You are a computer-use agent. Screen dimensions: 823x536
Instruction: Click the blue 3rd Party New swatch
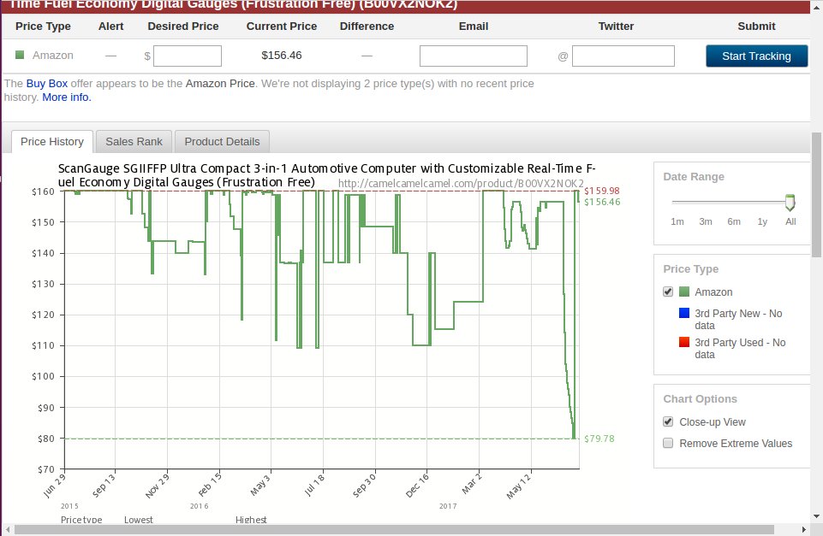point(684,313)
